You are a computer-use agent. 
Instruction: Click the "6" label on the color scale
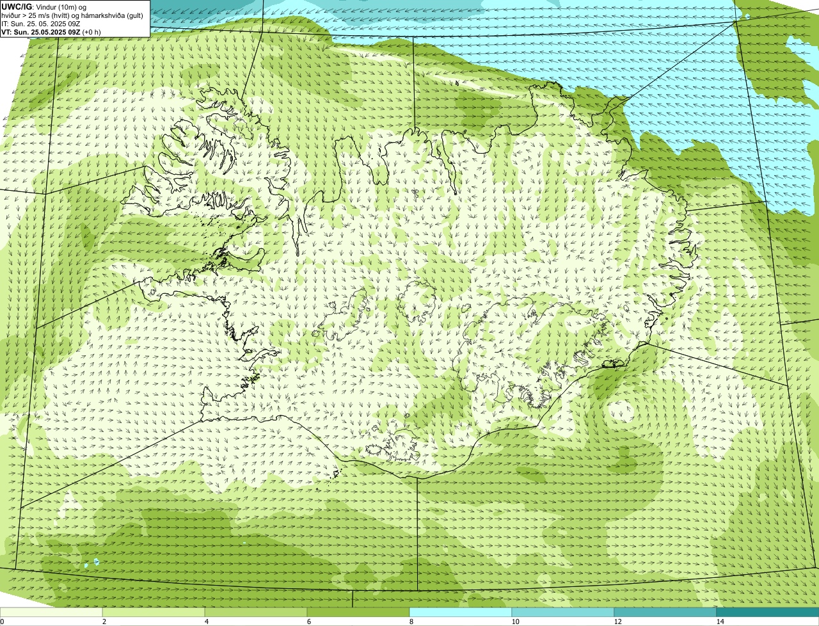coord(308,622)
